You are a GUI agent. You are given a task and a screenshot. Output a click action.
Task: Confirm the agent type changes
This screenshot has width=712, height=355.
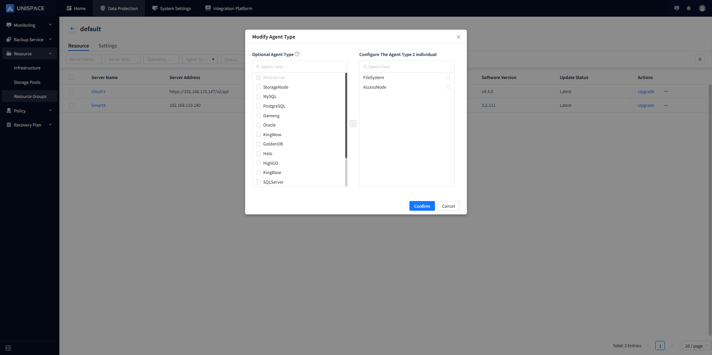(x=422, y=206)
